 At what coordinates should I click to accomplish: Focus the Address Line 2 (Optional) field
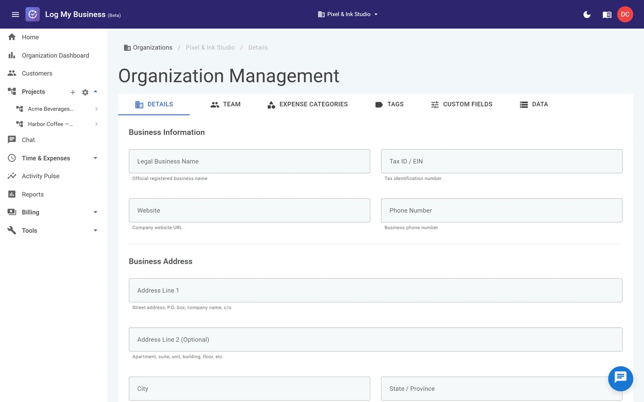376,339
